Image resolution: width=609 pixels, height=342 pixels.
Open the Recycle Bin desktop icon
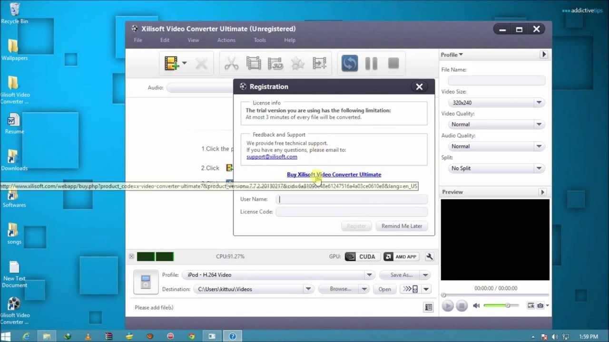coord(15,13)
